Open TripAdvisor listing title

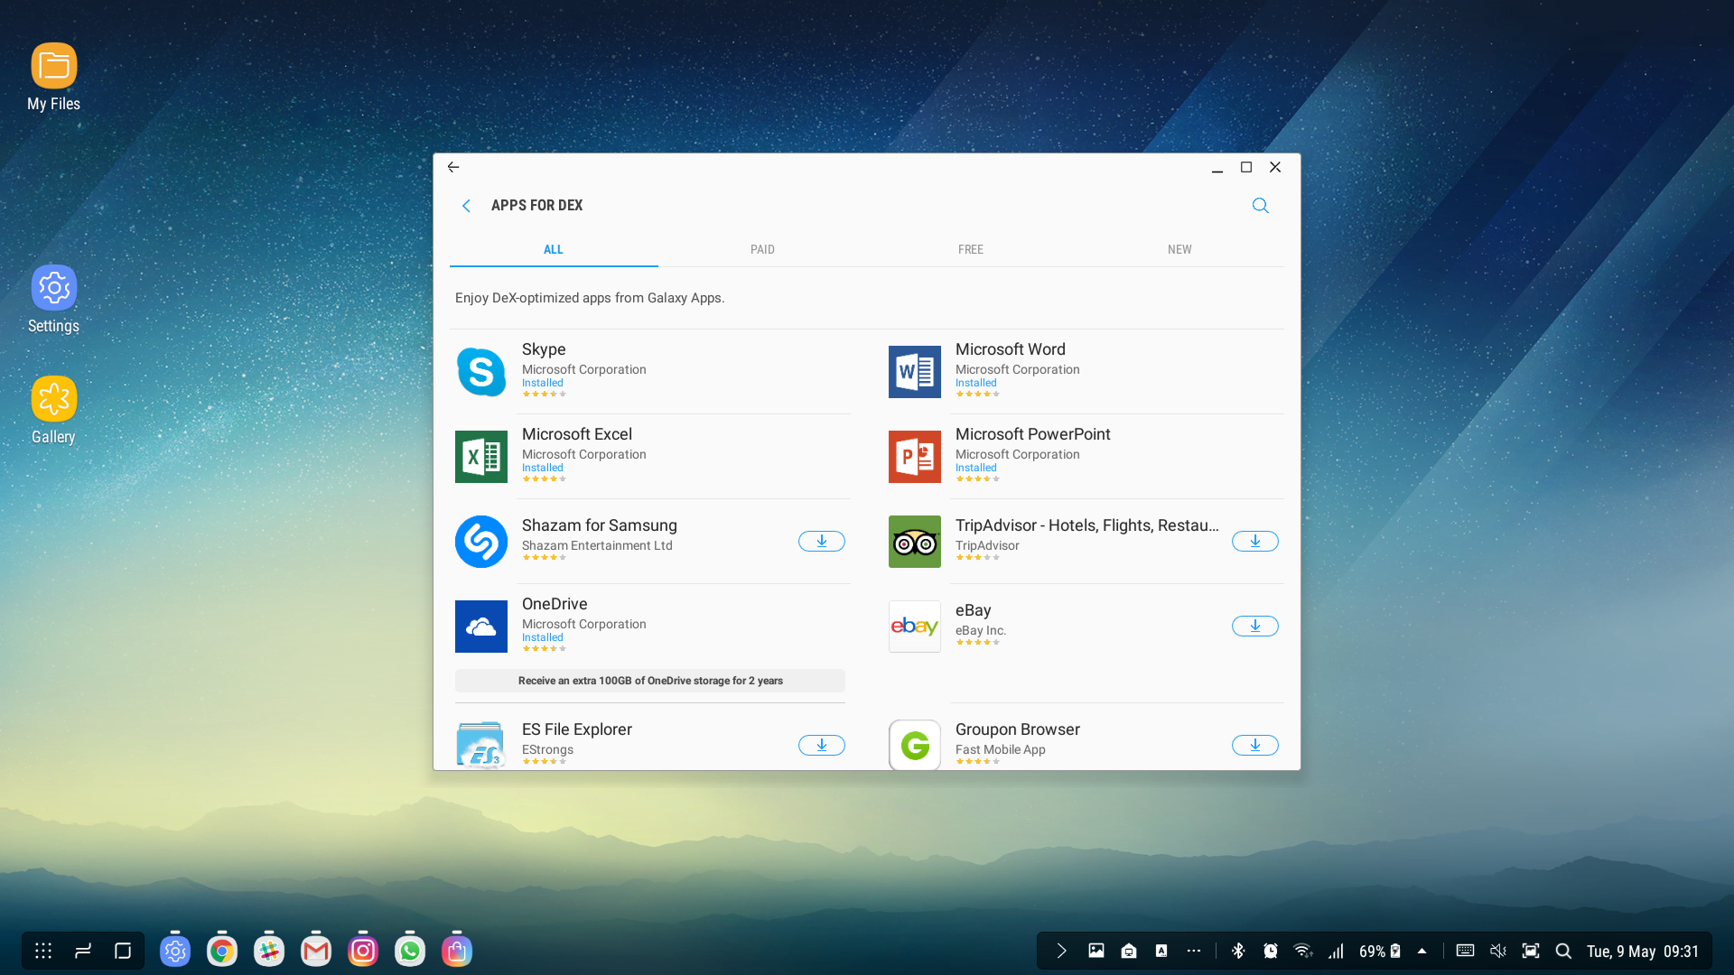1087,525
